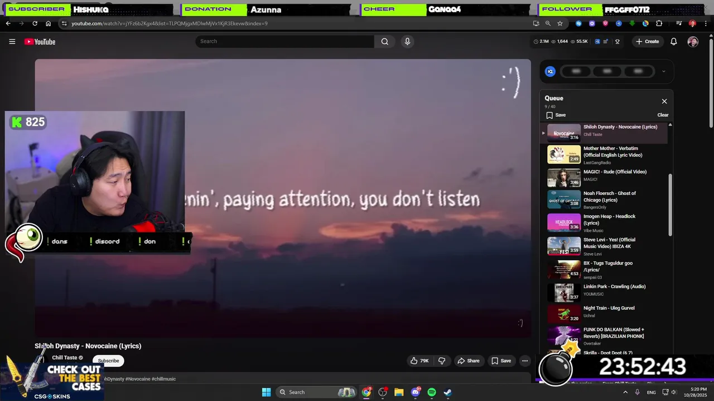714x401 pixels.
Task: Click the vidIQ trophy icon
Action: pos(617,41)
